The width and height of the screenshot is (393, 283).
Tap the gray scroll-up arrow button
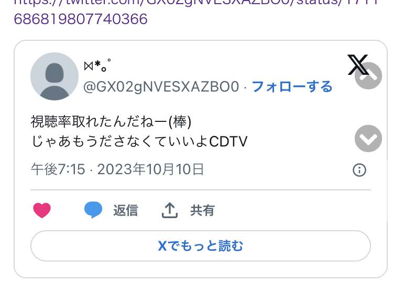(368, 76)
